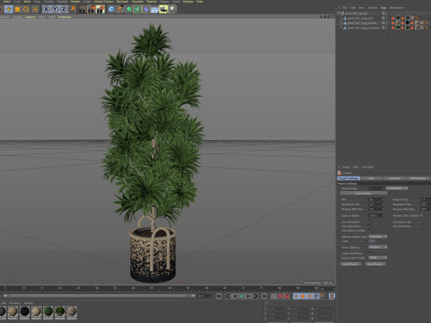Select the spline Pen tool icon

point(120,9)
